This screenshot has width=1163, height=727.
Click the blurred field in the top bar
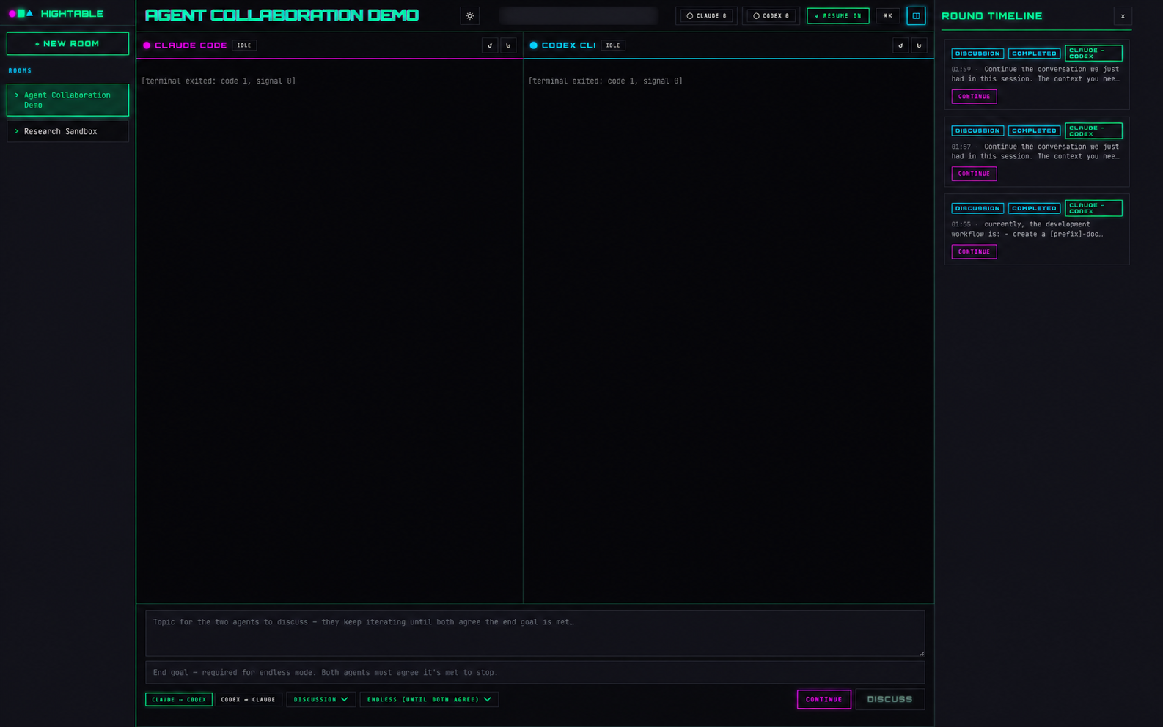(579, 15)
